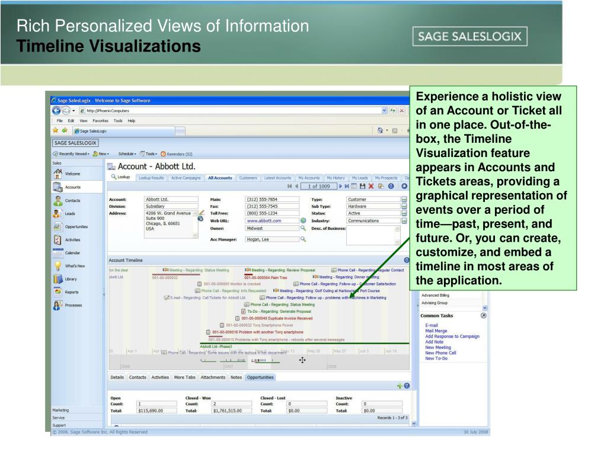Go to next account record arrow
Screen dimensions: 607x455
coord(341,187)
